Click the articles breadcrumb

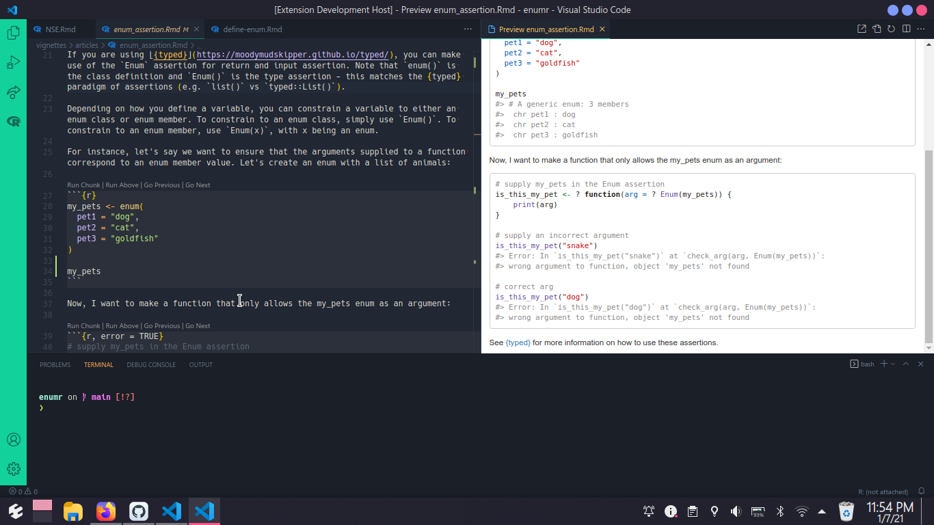87,45
